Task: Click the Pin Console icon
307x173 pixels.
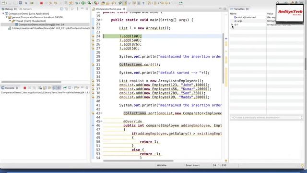Action: pos(65,88)
